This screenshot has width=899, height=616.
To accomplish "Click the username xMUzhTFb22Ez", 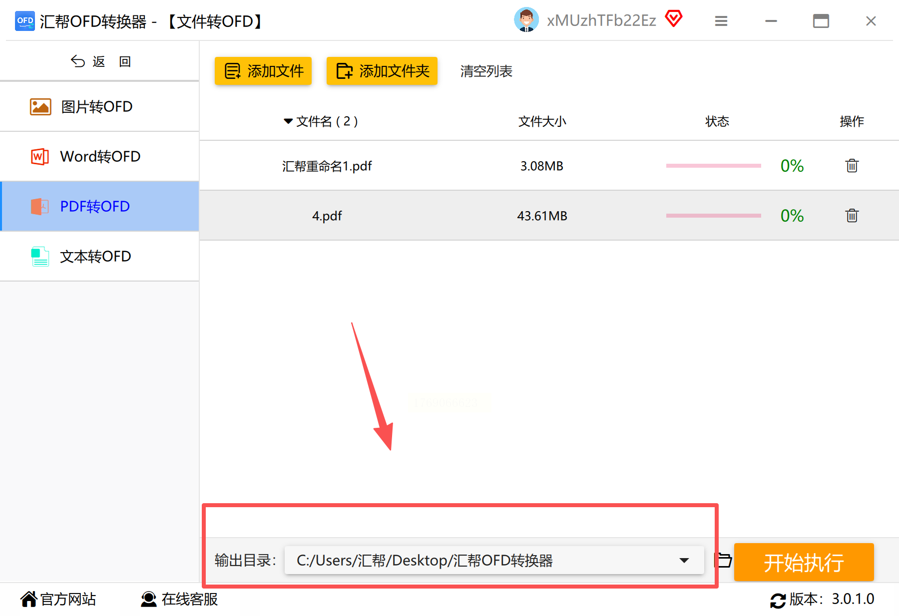I will (601, 20).
